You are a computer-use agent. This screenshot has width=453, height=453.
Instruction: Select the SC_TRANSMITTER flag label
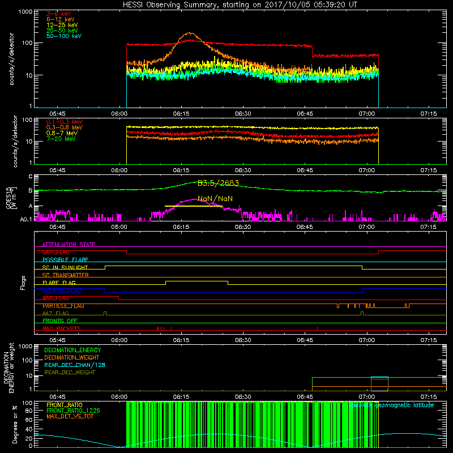pos(66,275)
